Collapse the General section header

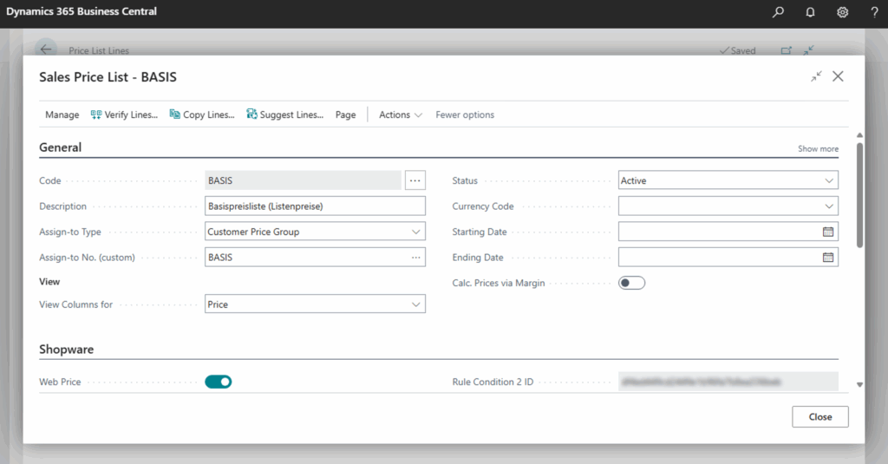[x=60, y=147]
